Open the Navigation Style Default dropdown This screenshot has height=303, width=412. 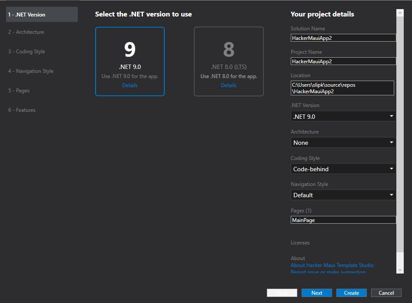tap(343, 195)
